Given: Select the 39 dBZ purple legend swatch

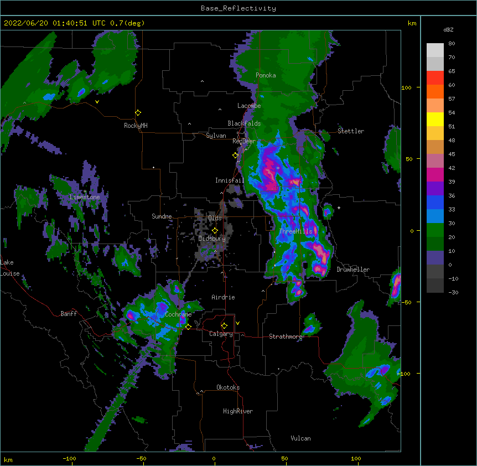Looking at the screenshot, I should click(x=435, y=189).
